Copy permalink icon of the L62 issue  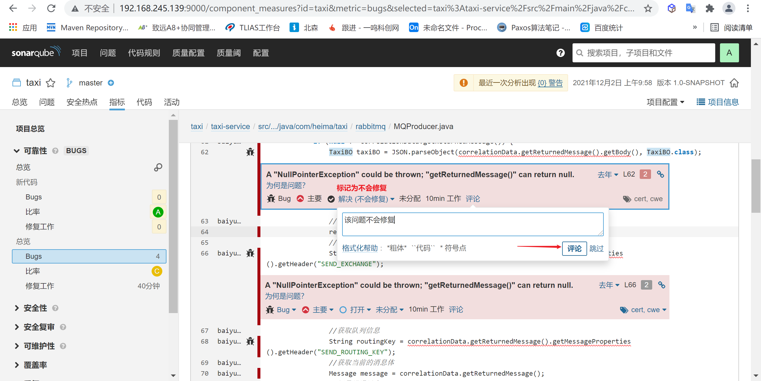tap(660, 174)
